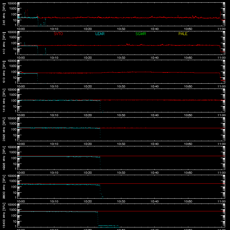Click the yellow PALE legend label
The width and height of the screenshot is (230, 230).
tap(183, 34)
